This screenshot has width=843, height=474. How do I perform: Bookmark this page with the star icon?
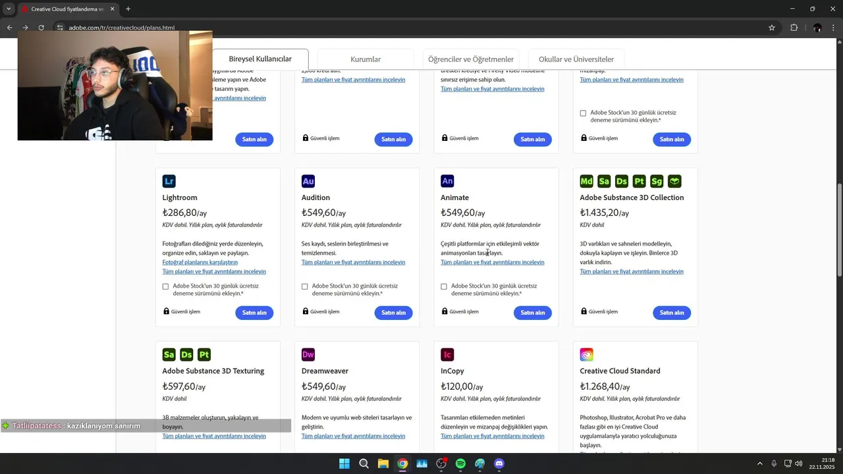pyautogui.click(x=772, y=28)
